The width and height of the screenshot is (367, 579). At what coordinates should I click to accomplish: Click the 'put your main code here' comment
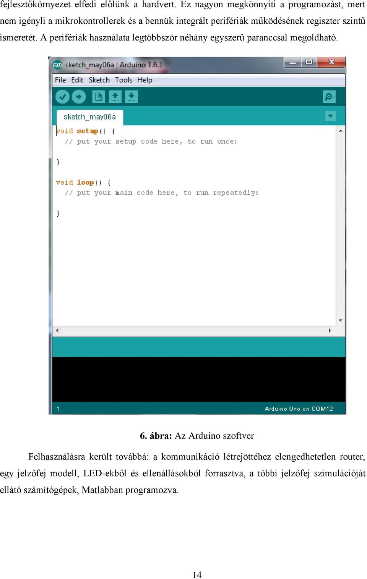click(162, 193)
